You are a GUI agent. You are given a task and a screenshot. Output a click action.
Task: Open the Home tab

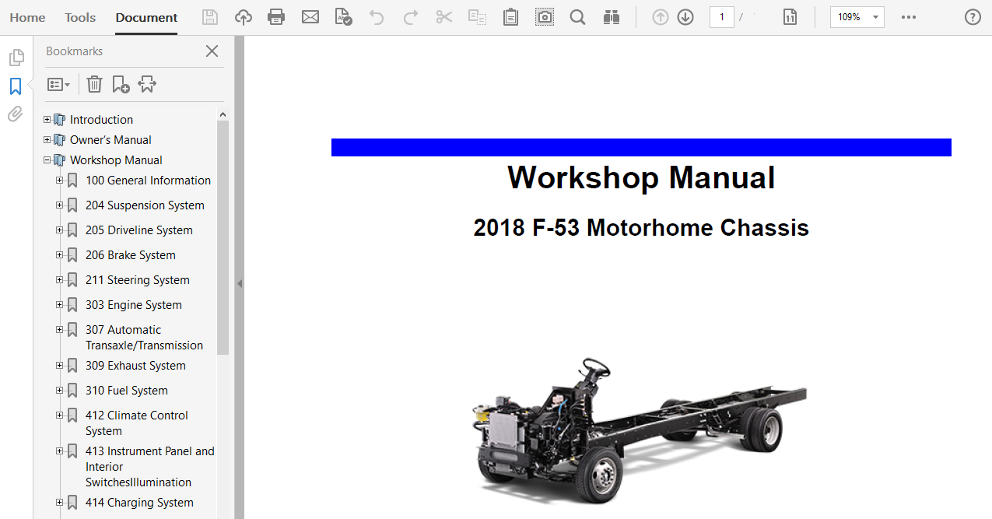pyautogui.click(x=27, y=16)
